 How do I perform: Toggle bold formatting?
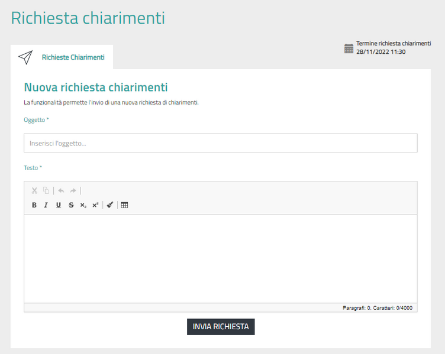coord(34,205)
